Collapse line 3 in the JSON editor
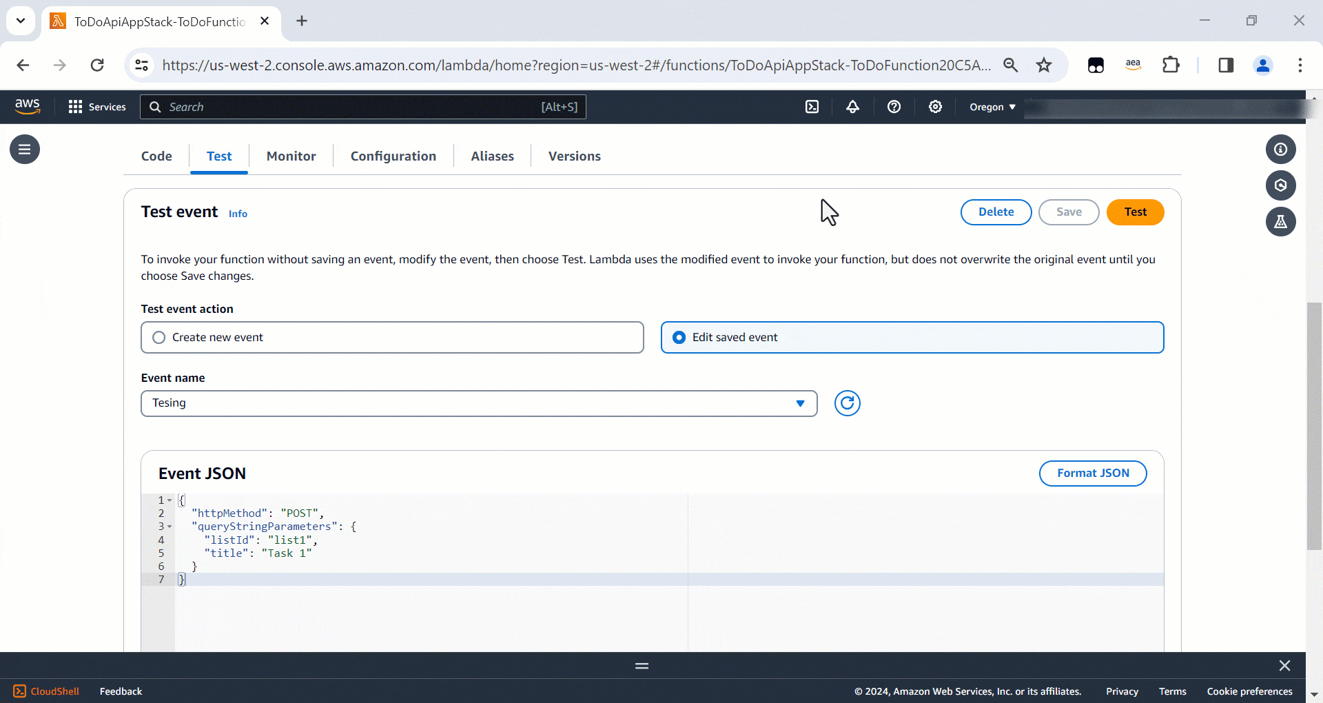Viewport: 1323px width, 703px height. 168,527
